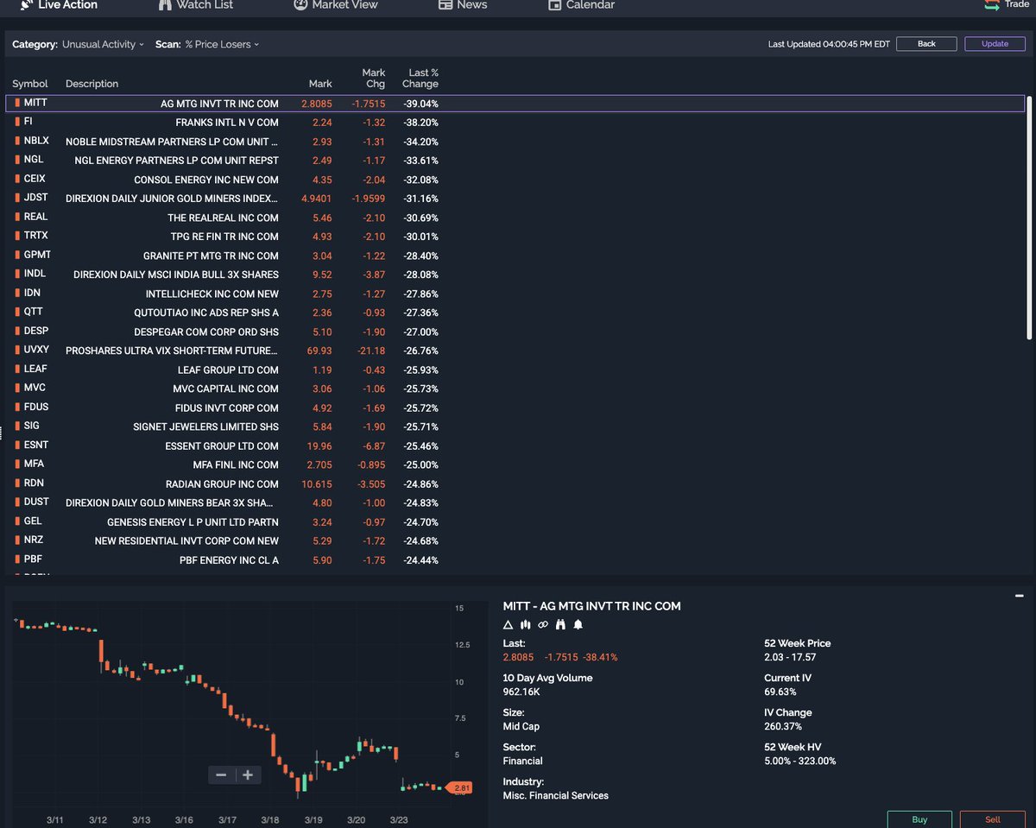Click the Update button
The height and width of the screenshot is (828, 1036).
pos(995,44)
